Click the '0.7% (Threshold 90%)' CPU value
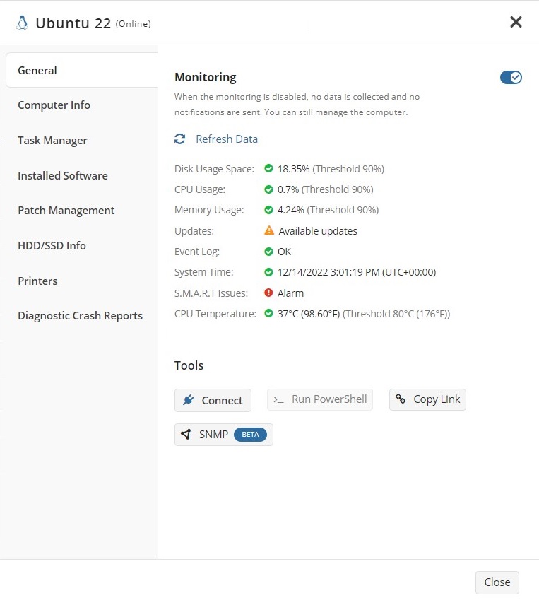Image resolution: width=539 pixels, height=605 pixels. coord(326,189)
